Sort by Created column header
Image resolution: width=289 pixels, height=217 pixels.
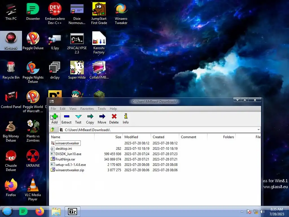click(165, 137)
